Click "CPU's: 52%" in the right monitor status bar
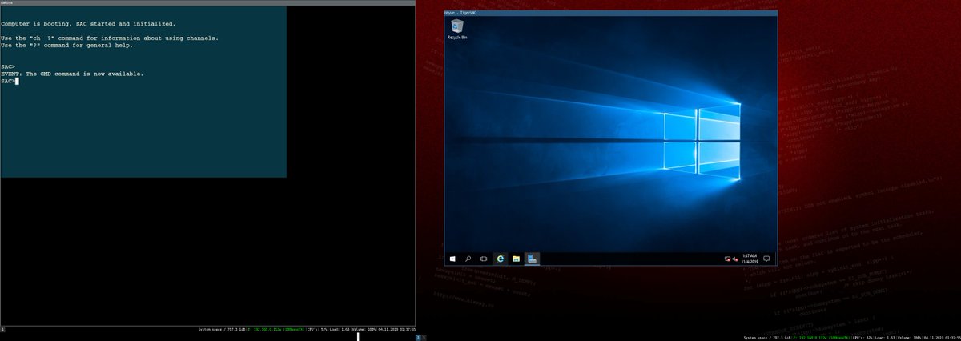This screenshot has height=341, width=961. 863,338
